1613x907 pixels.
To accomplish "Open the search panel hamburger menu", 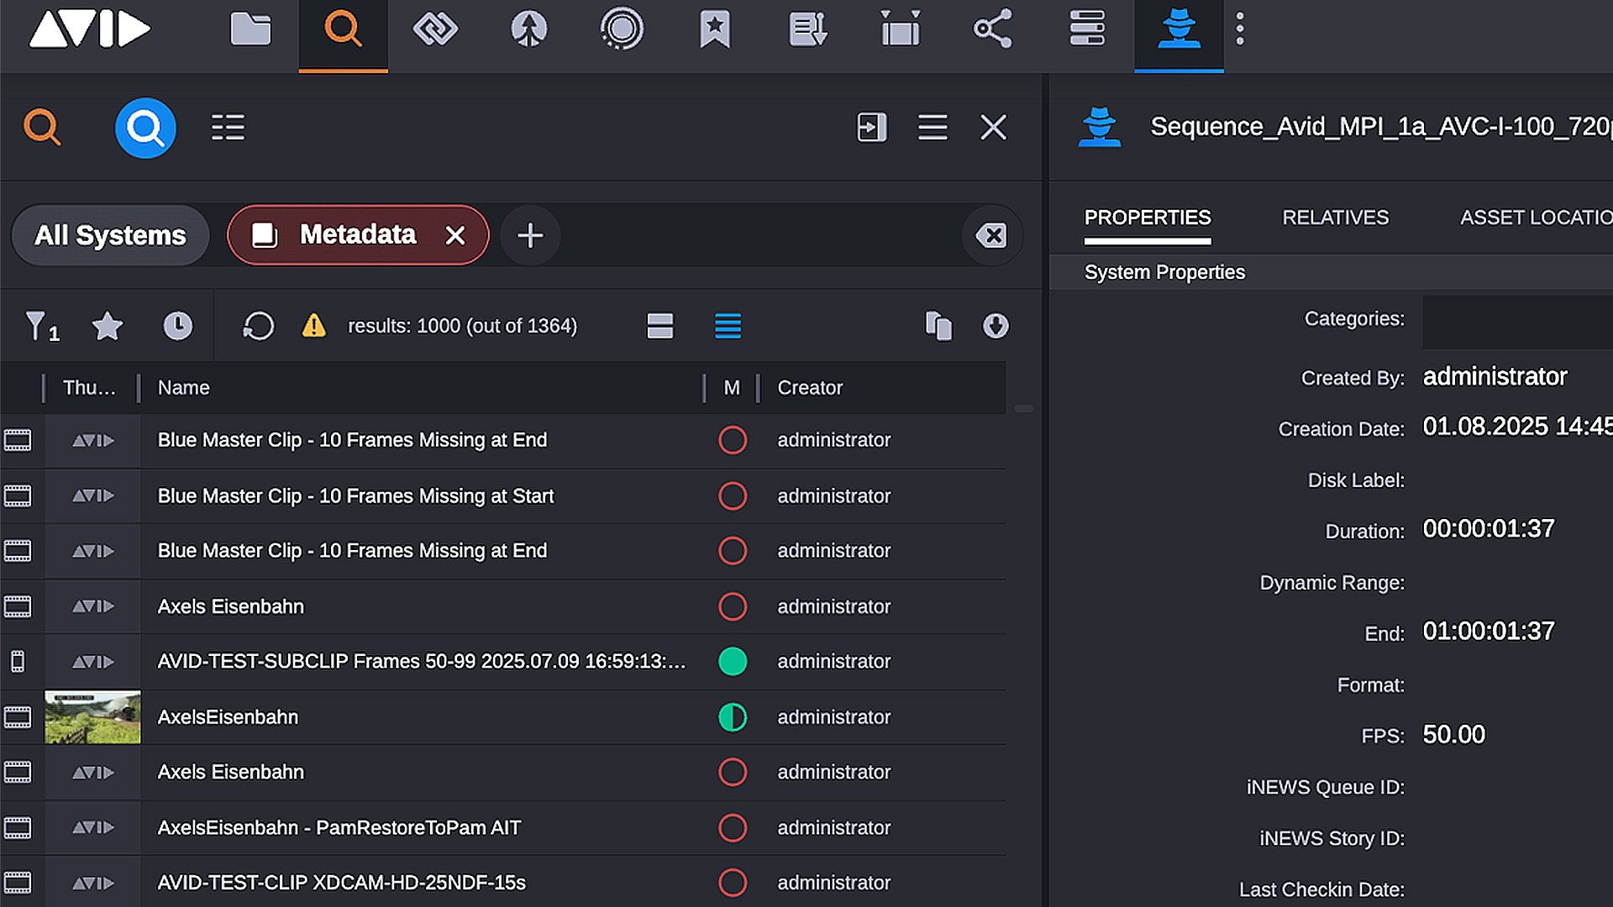I will tap(933, 128).
